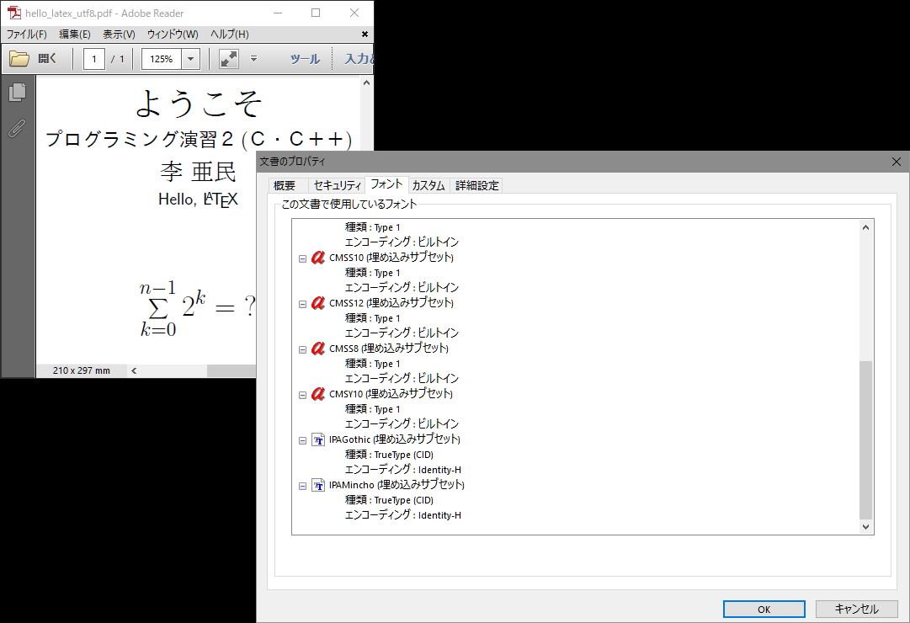Close the document with the menu bar X
This screenshot has height=623, width=910.
click(365, 35)
